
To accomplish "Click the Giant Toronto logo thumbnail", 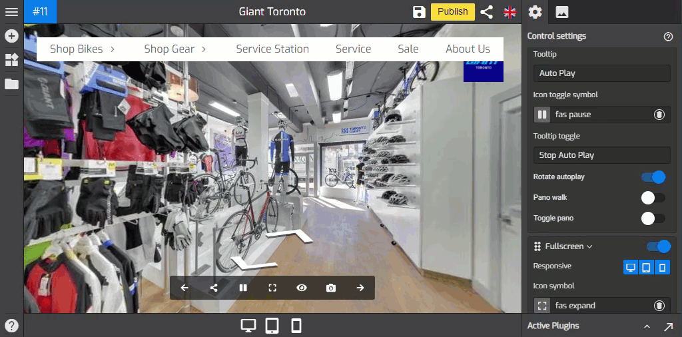I will 484,71.
